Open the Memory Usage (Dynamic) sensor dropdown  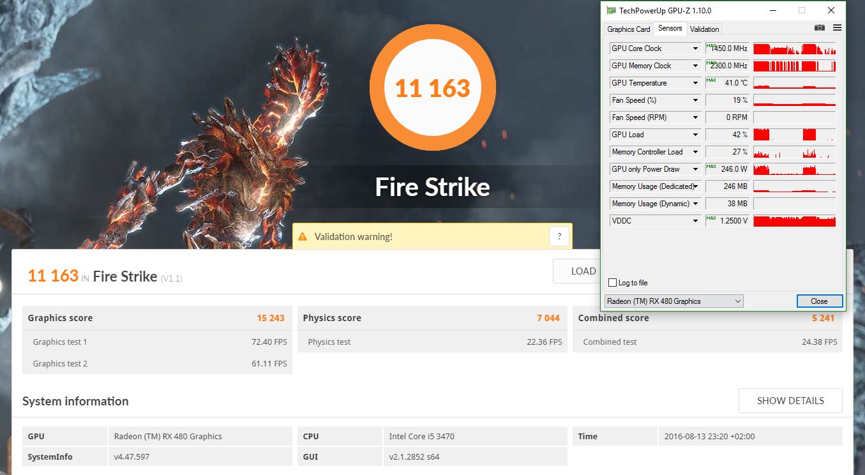pyautogui.click(x=696, y=204)
